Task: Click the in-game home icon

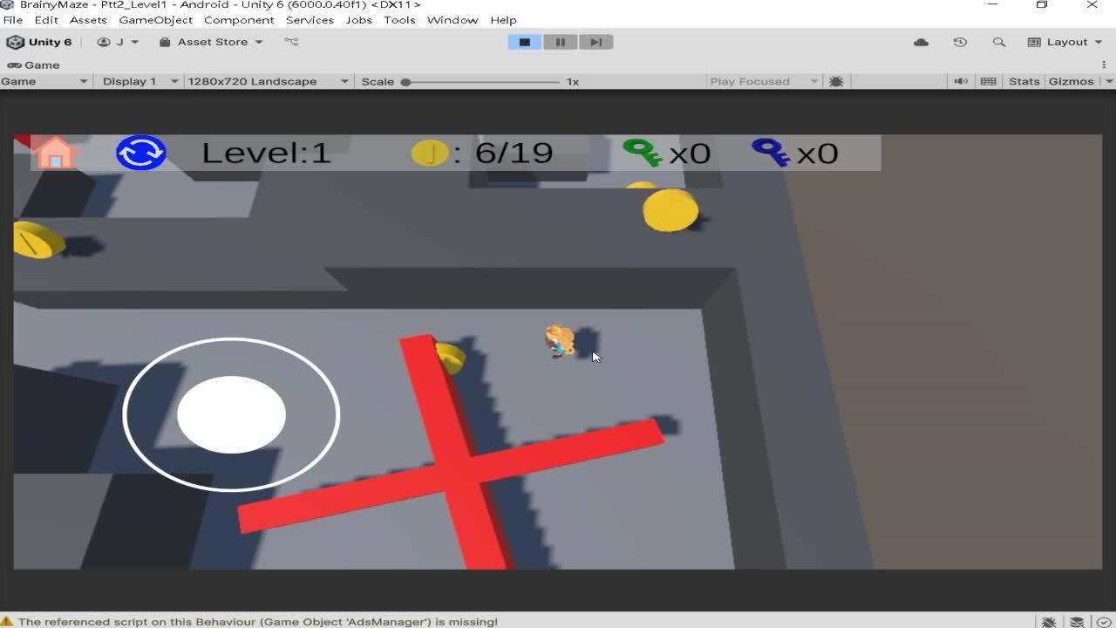Action: click(55, 154)
